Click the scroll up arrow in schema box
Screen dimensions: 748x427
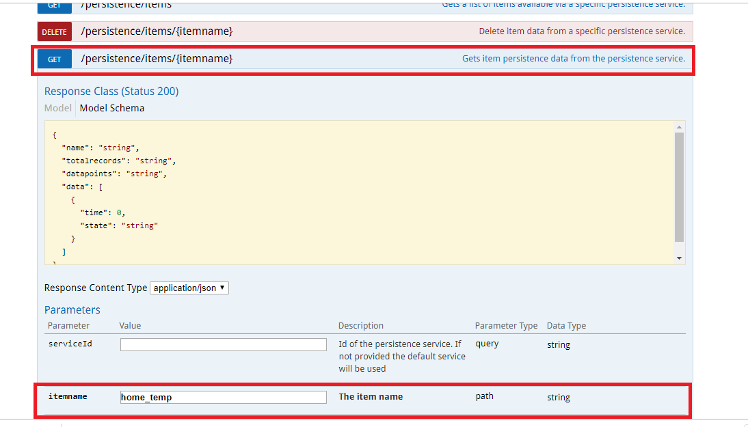click(x=679, y=127)
